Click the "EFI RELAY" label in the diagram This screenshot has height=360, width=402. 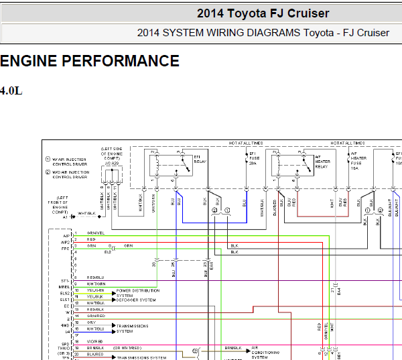[x=200, y=159]
